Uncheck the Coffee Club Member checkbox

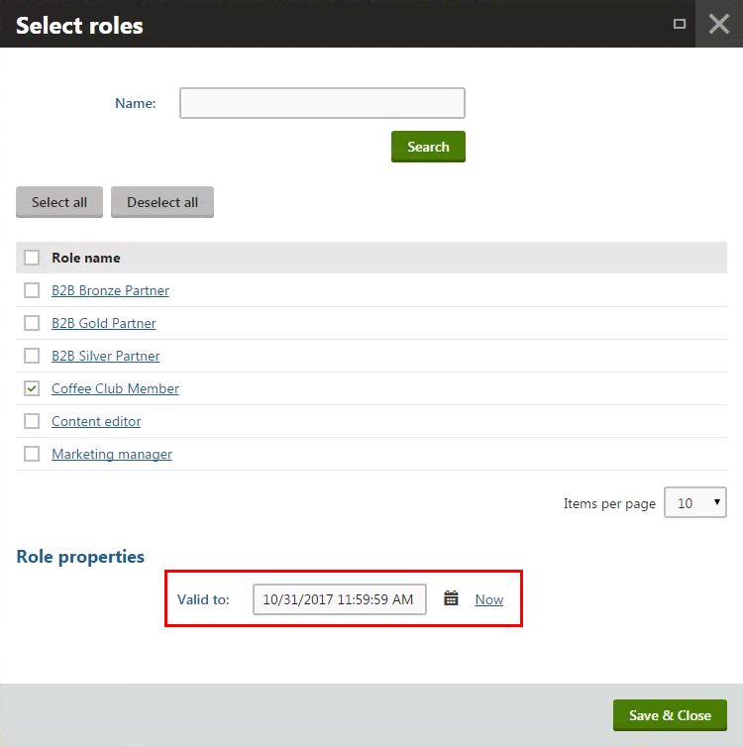(32, 388)
